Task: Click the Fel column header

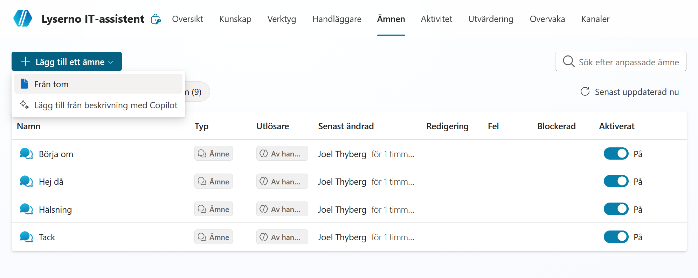Action: [493, 126]
